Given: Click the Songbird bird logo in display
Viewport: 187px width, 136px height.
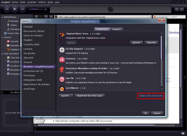Looking at the screenshot, I should [110, 9].
